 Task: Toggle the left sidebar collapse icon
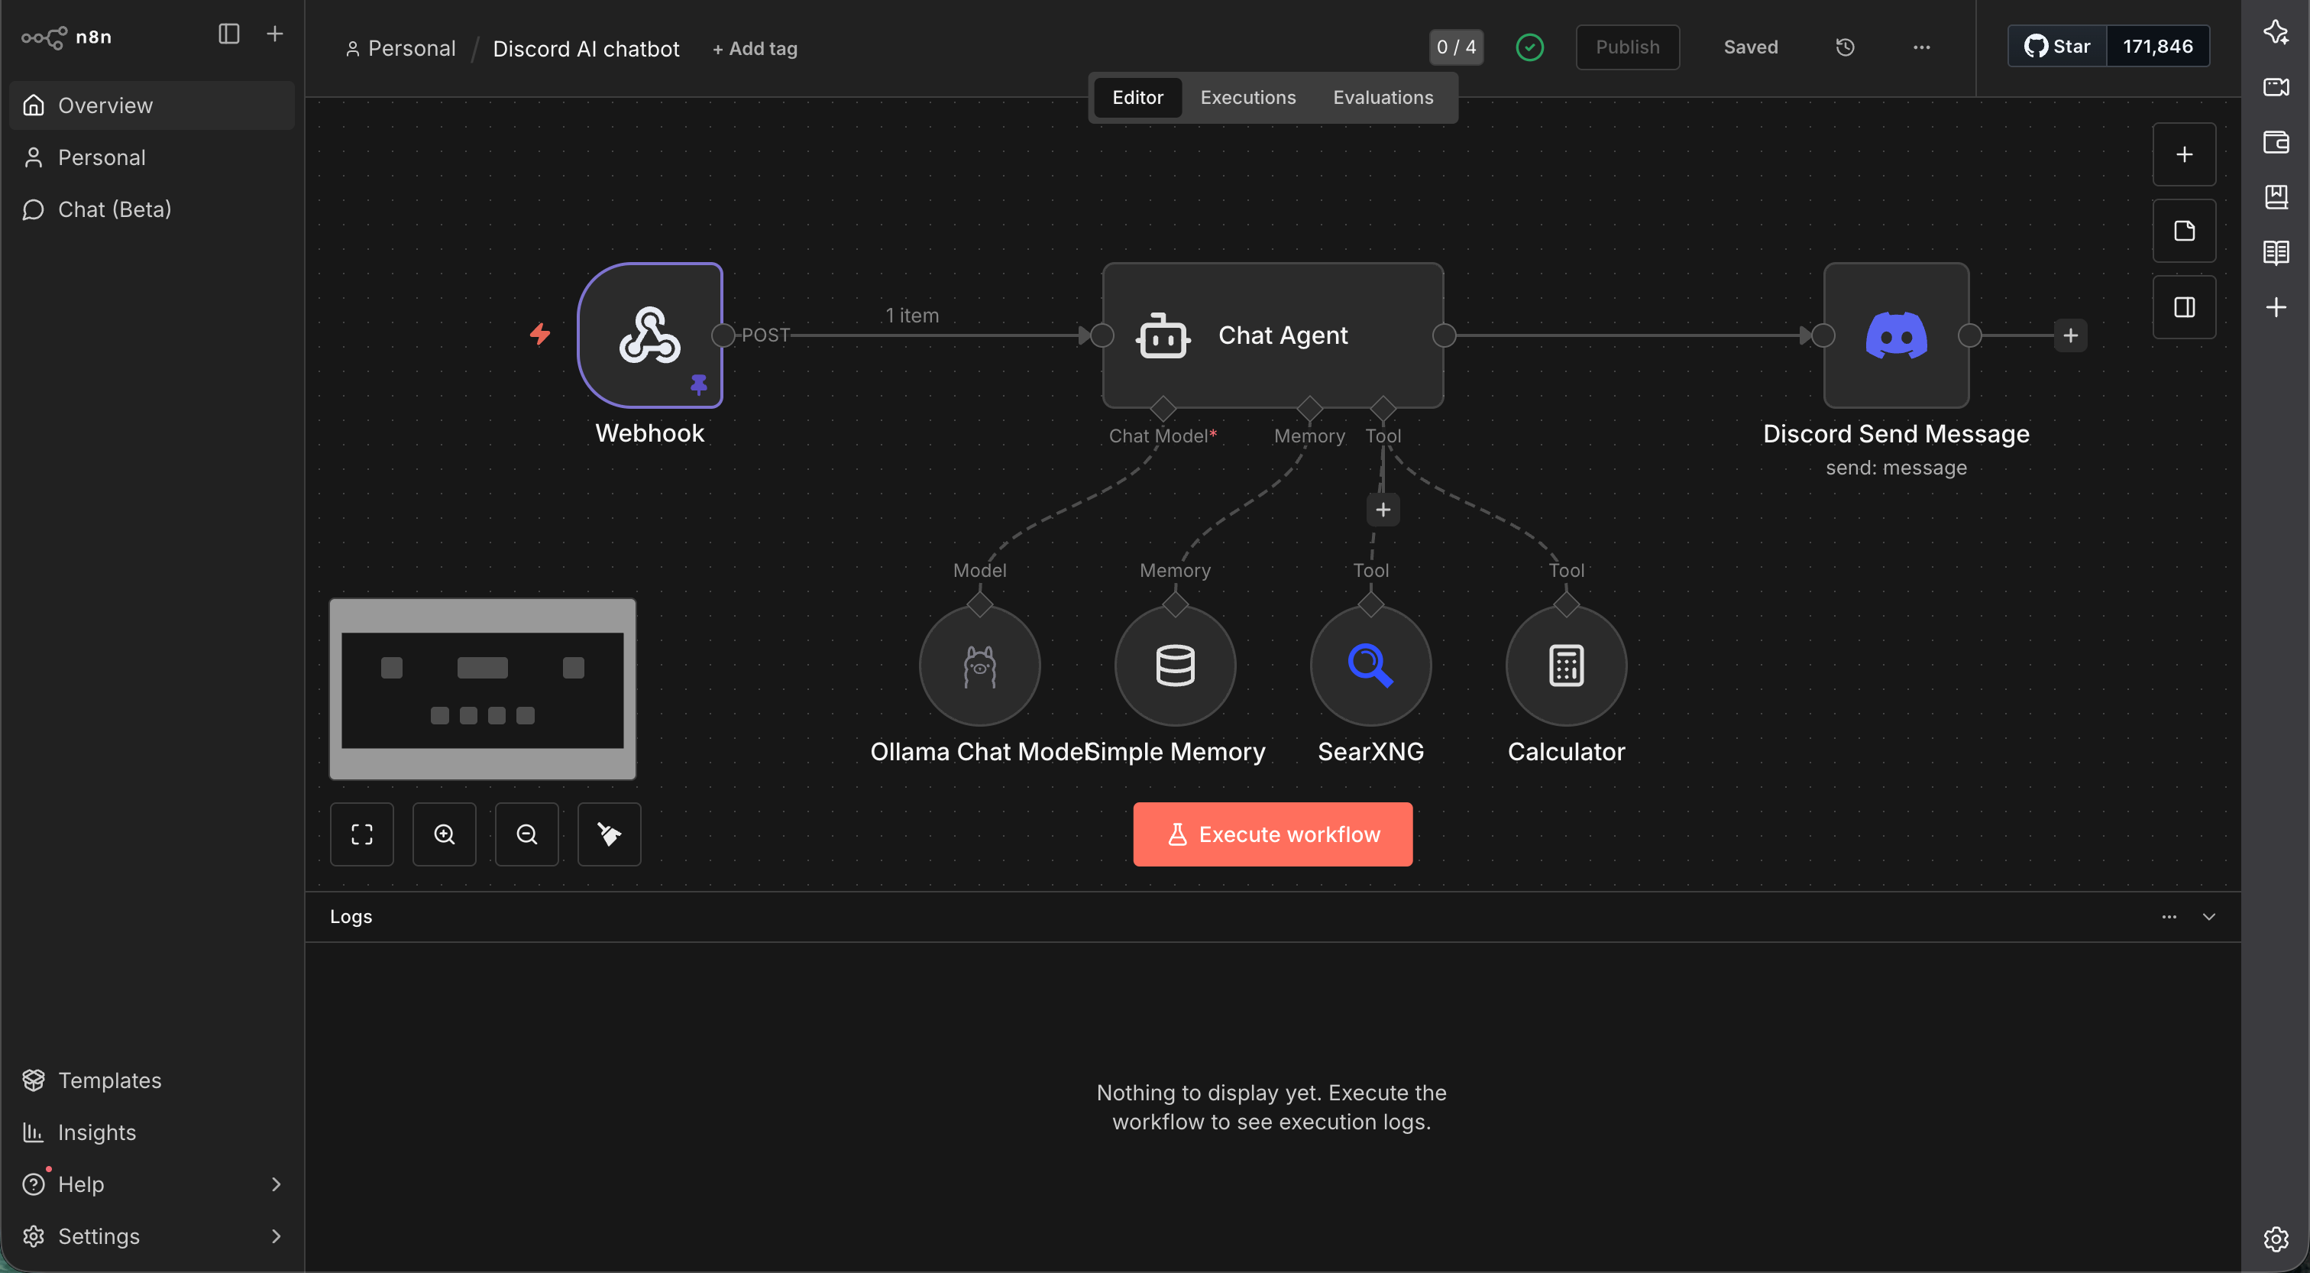(x=228, y=34)
